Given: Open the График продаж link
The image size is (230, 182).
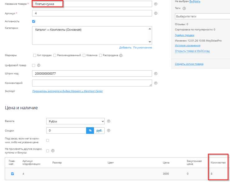Looking at the screenshot, I should click(x=185, y=35).
